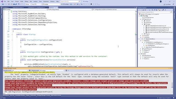Image resolution: width=176 pixels, height=99 pixels.
Task: Click the Live Share button label
Action: [168, 4]
